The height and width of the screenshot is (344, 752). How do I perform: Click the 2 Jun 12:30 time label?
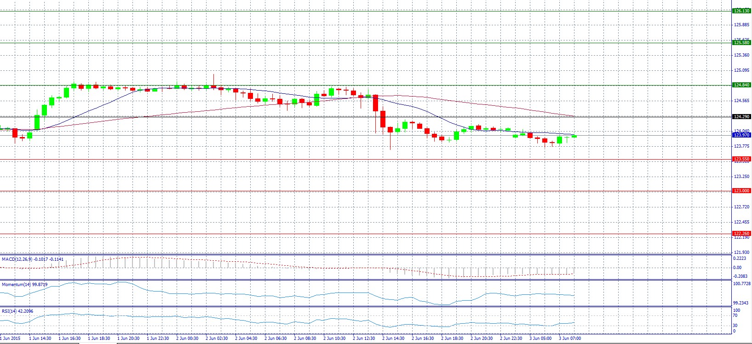[x=364, y=338]
